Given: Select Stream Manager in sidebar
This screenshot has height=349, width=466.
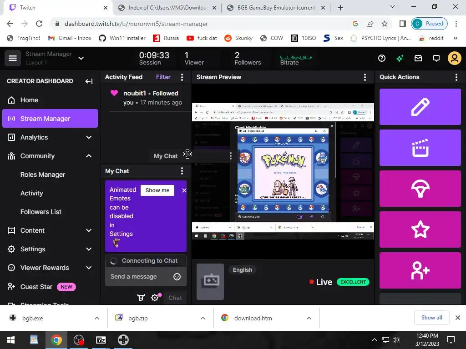Looking at the screenshot, I should pyautogui.click(x=50, y=119).
